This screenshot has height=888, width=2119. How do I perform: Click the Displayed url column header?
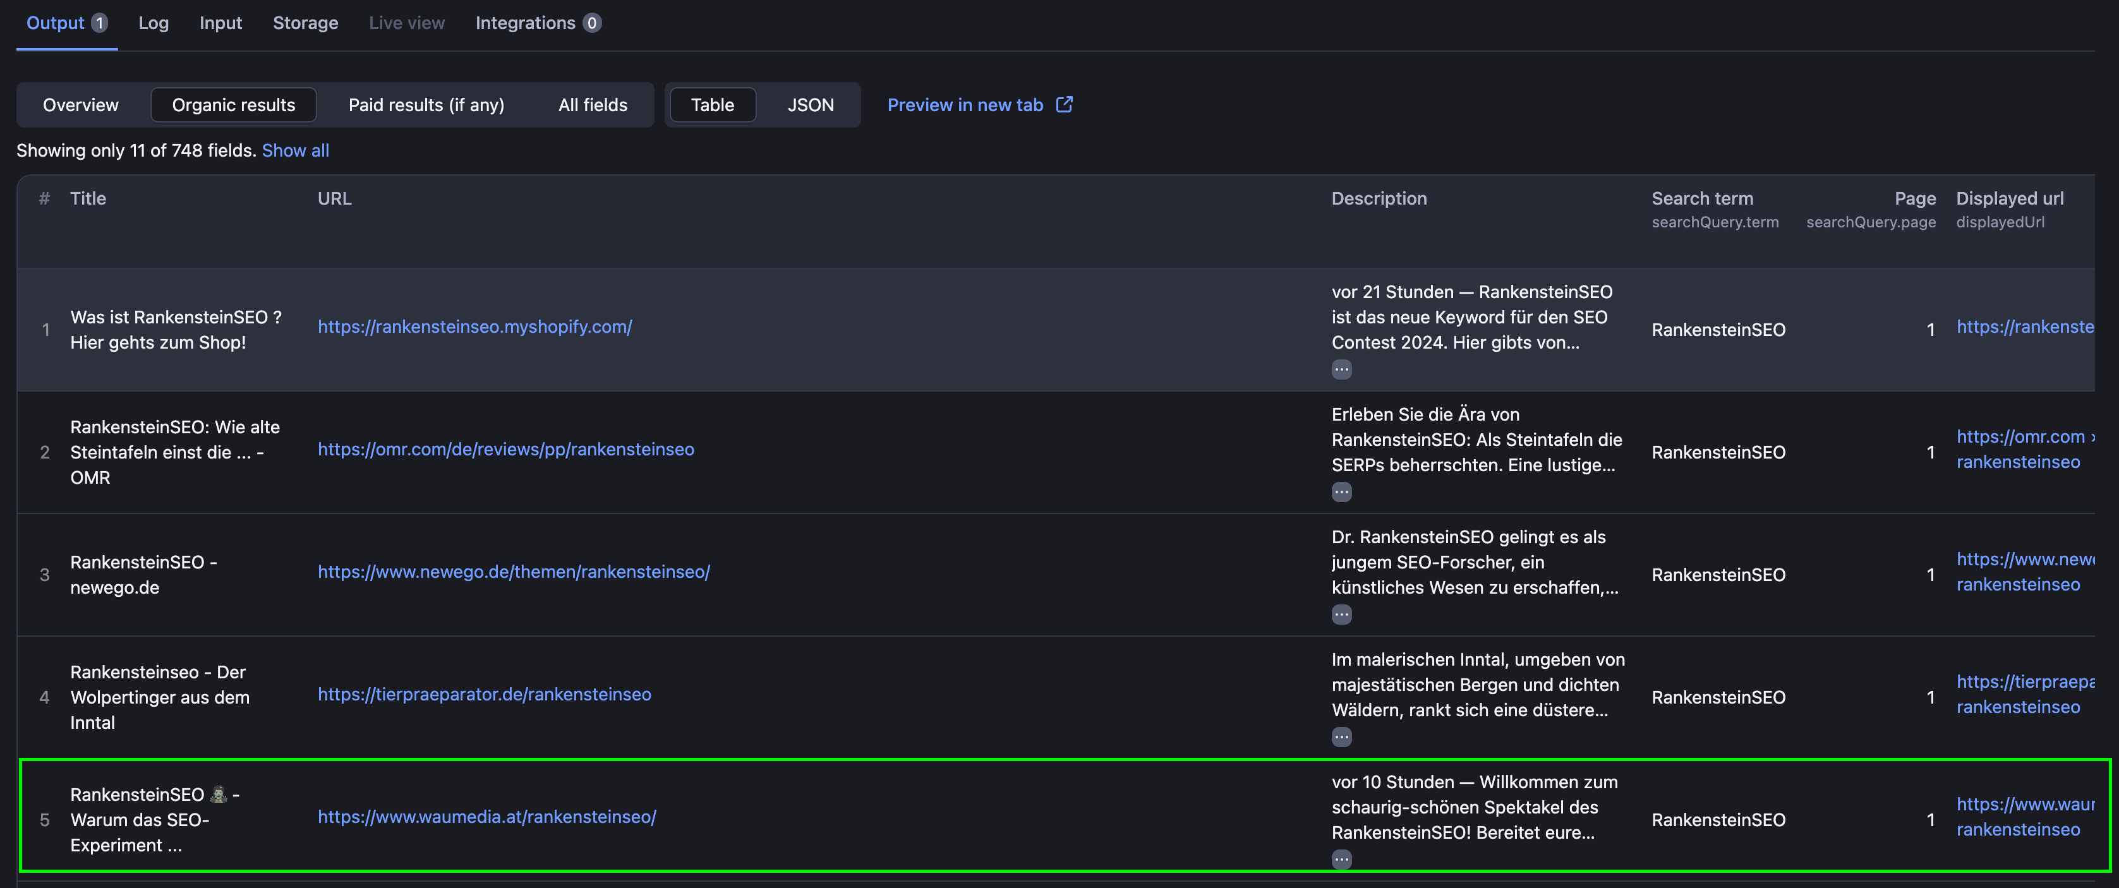(x=2010, y=198)
